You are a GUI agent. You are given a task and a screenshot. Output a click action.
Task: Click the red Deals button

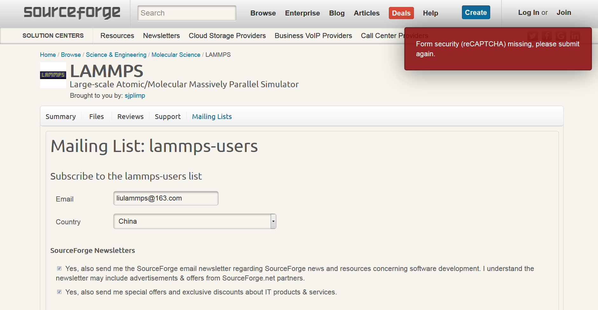tap(401, 13)
